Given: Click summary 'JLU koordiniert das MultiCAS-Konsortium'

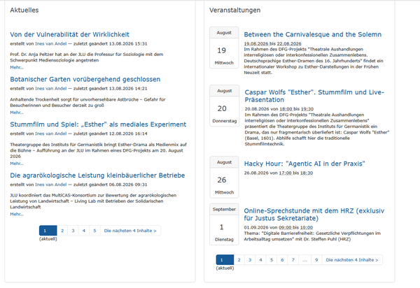Looking at the screenshot, I should click(93, 201).
